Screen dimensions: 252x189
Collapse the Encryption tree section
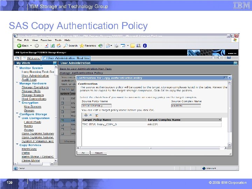pyautogui.click(x=20, y=102)
